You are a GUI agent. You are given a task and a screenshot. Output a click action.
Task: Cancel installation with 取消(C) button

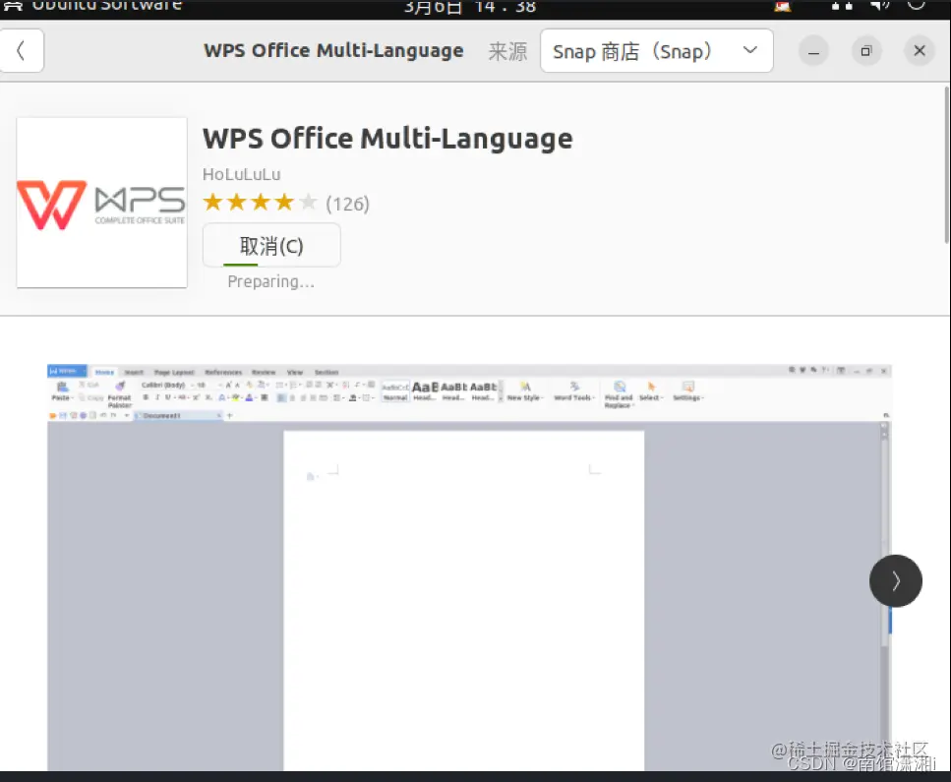coord(271,245)
